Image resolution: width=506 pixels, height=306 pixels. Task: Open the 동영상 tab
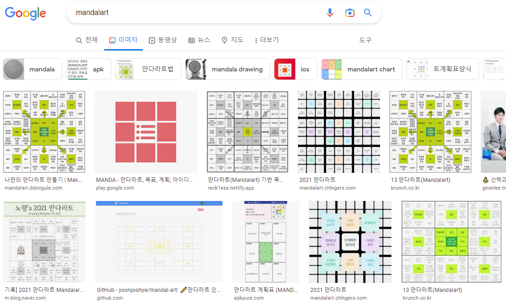point(162,40)
